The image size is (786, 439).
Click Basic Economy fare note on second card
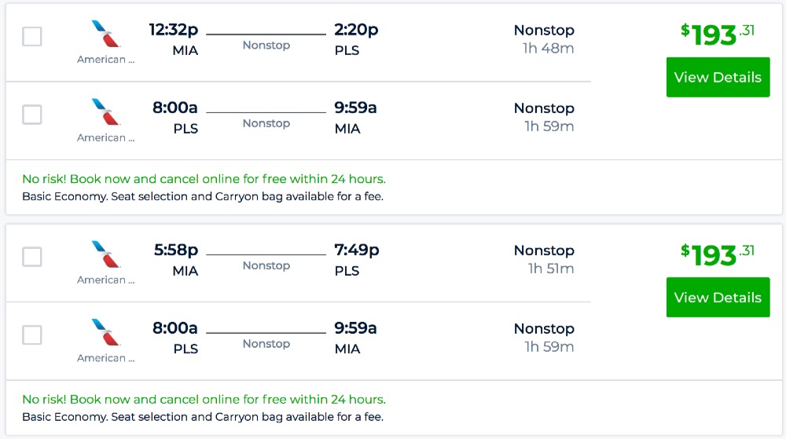pos(202,417)
